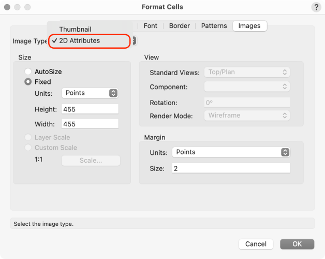This screenshot has height=259, width=325.
Task: Open the Standard Views dropdown
Action: [247, 73]
